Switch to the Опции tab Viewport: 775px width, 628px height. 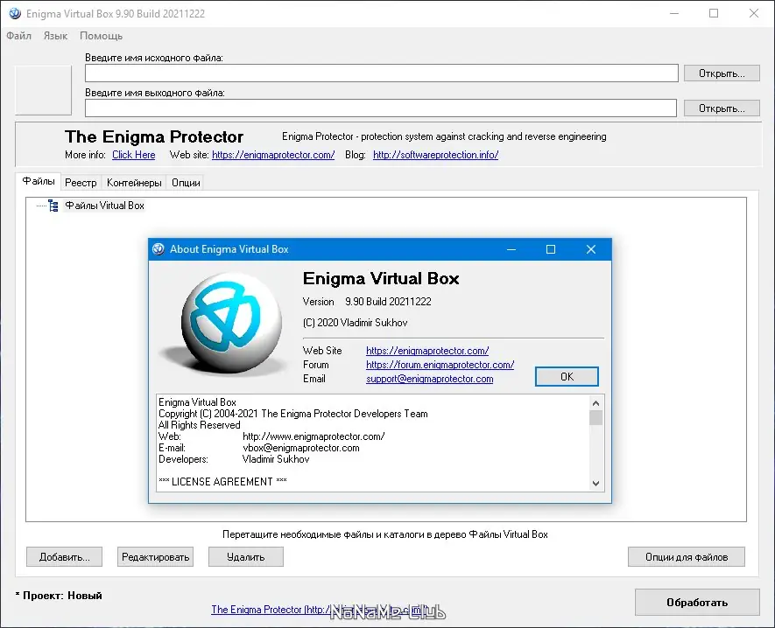coord(186,183)
